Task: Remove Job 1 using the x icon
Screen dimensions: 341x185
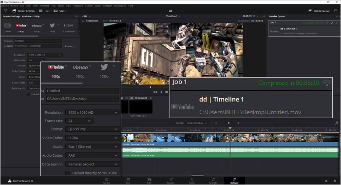Action: (x=337, y=22)
